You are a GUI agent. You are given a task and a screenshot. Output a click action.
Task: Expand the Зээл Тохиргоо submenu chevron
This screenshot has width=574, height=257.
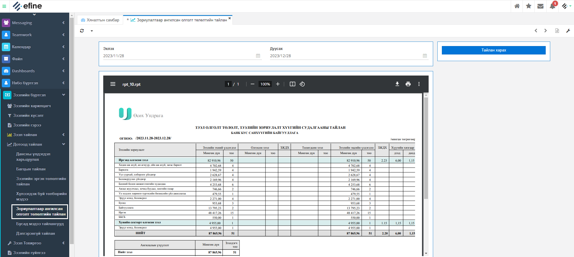click(x=64, y=243)
